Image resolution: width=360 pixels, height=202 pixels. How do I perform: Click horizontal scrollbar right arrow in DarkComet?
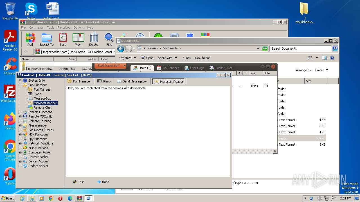(275, 151)
